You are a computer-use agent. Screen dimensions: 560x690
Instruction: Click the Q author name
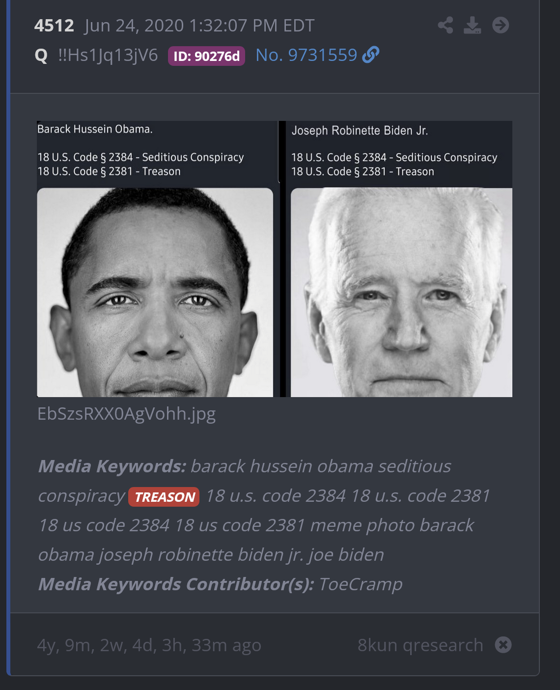[41, 56]
